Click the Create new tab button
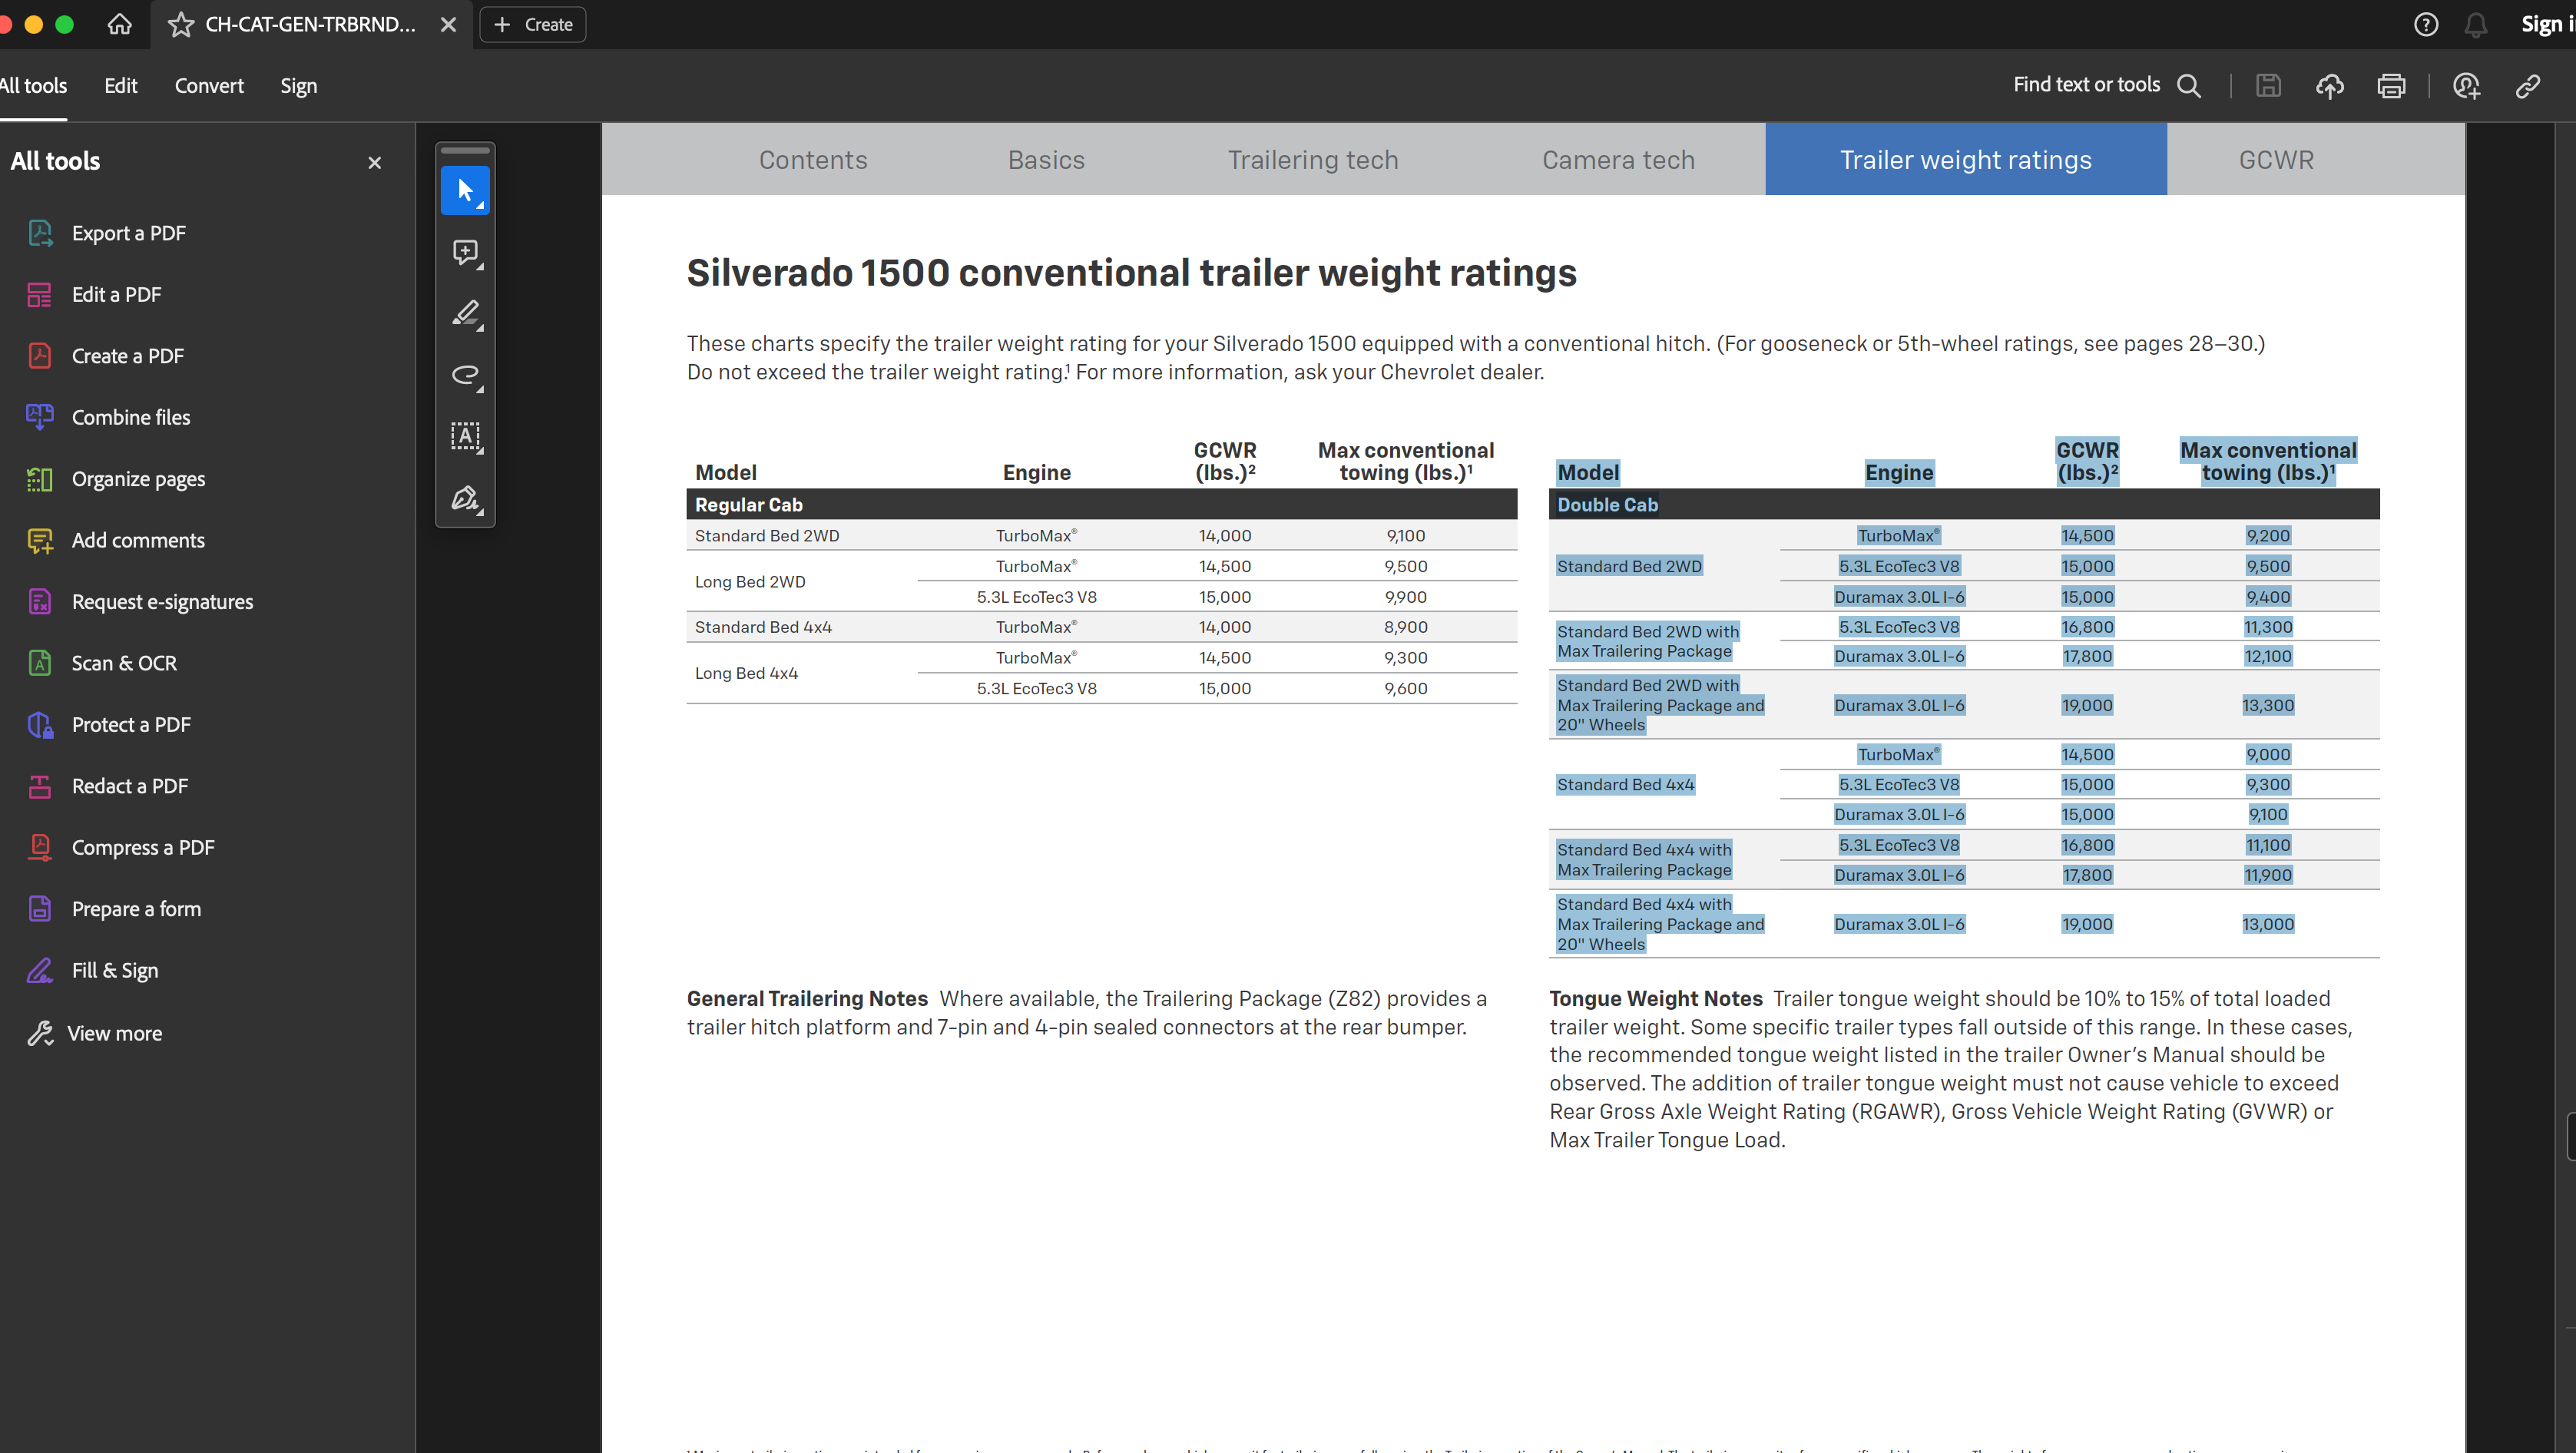 point(533,25)
